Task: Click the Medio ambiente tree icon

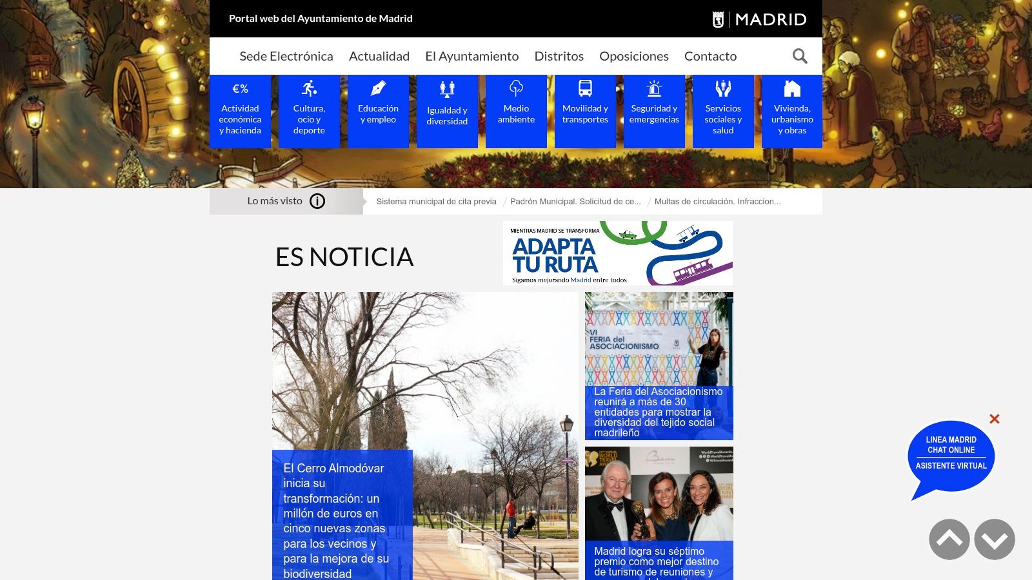Action: click(516, 88)
